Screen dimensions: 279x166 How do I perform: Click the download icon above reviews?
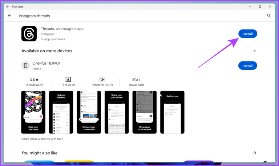point(68,79)
